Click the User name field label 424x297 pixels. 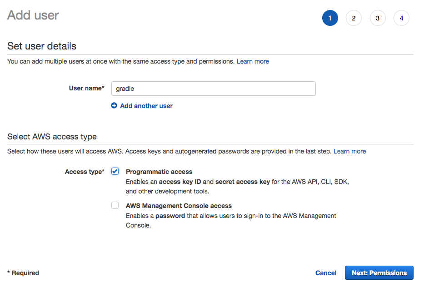86,89
